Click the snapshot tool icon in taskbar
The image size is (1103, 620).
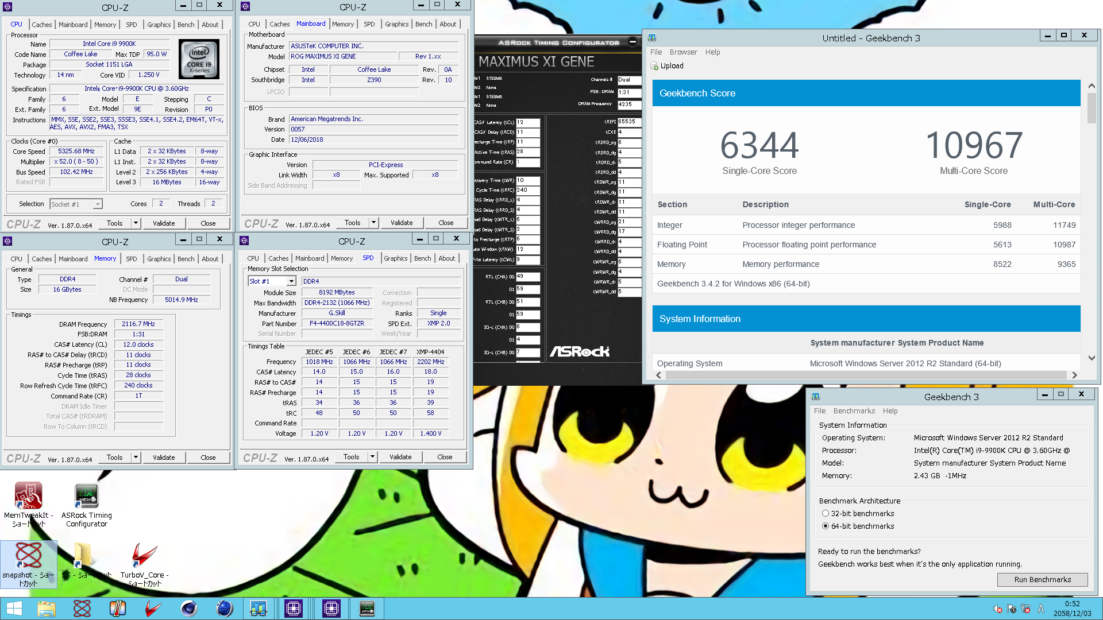click(x=82, y=609)
